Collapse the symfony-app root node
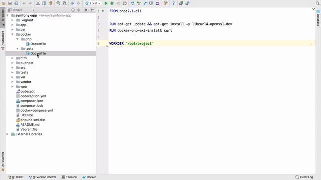This screenshot has height=180, width=321. coord(8,15)
